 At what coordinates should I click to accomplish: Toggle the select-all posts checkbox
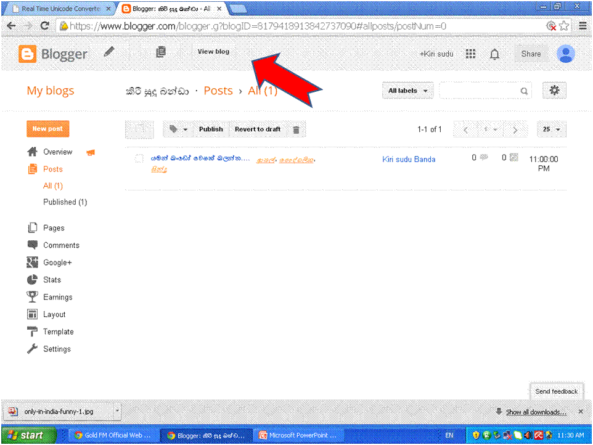click(139, 129)
